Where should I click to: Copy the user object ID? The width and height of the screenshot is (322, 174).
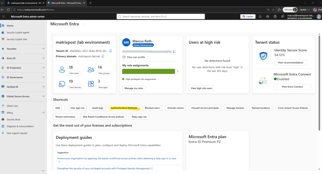(174, 51)
